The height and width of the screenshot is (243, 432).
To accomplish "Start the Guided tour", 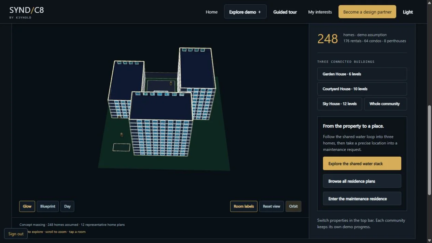I will (x=285, y=12).
